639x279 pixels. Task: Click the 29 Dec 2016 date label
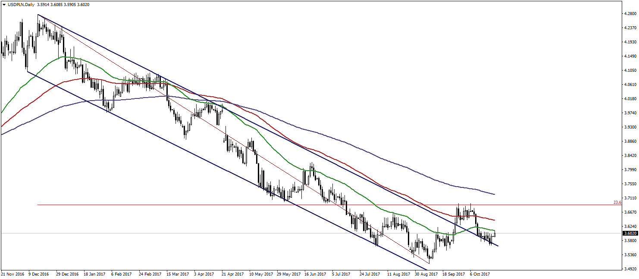(67, 274)
